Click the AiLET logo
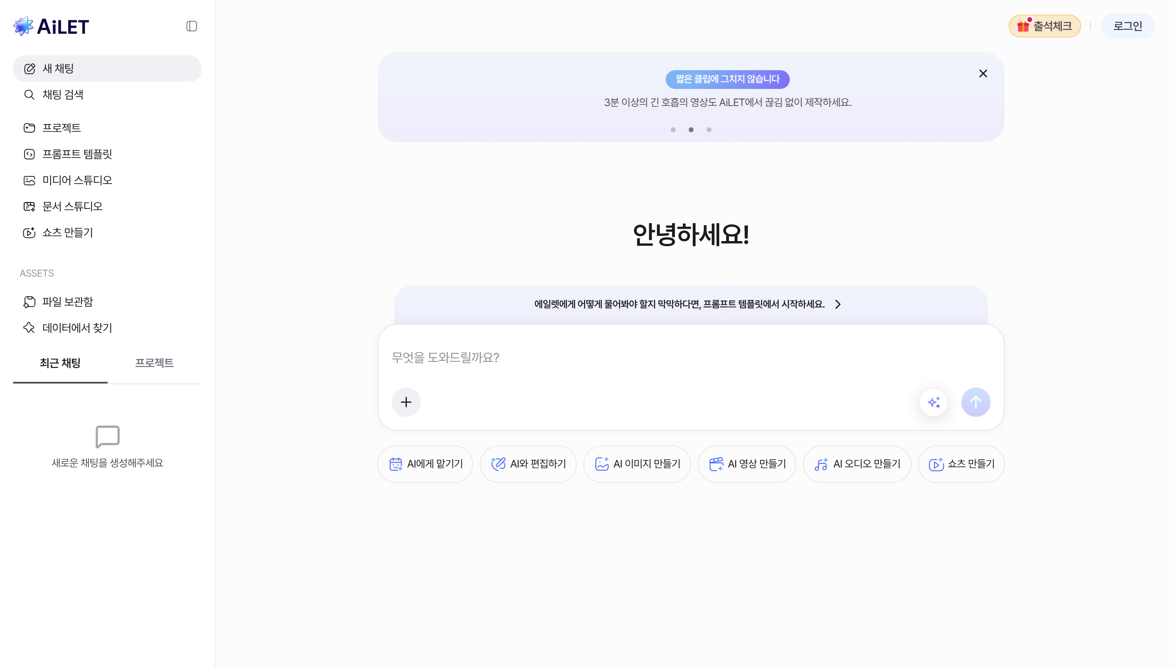1175x669 pixels. 51,26
